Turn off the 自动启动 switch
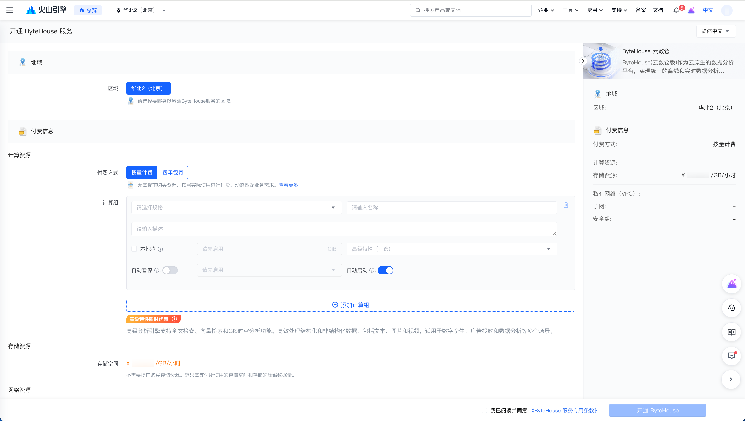The width and height of the screenshot is (745, 421). [x=385, y=270]
